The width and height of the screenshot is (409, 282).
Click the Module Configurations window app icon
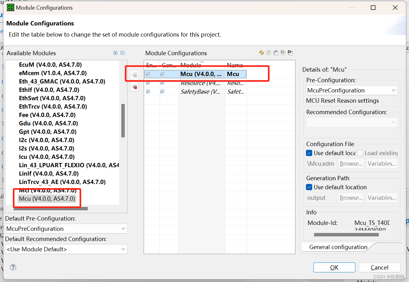[x=11, y=7]
